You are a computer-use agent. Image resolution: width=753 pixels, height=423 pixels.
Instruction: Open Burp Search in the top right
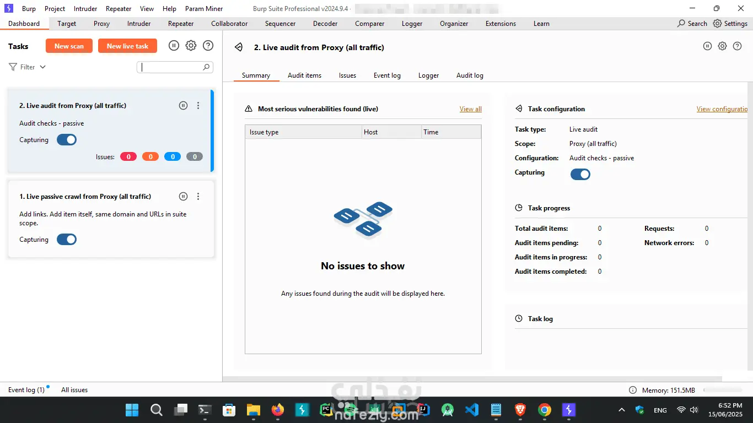[692, 24]
